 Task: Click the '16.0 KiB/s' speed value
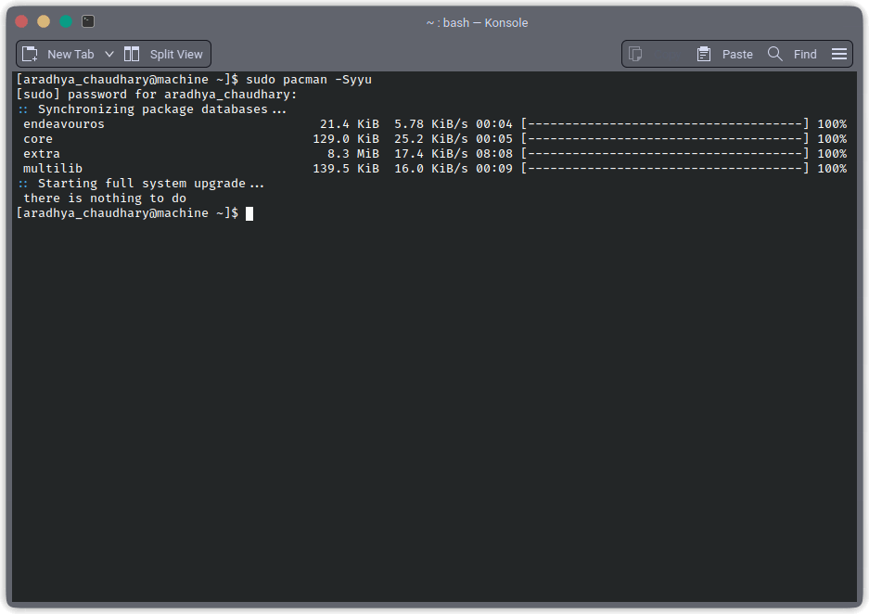pos(431,169)
